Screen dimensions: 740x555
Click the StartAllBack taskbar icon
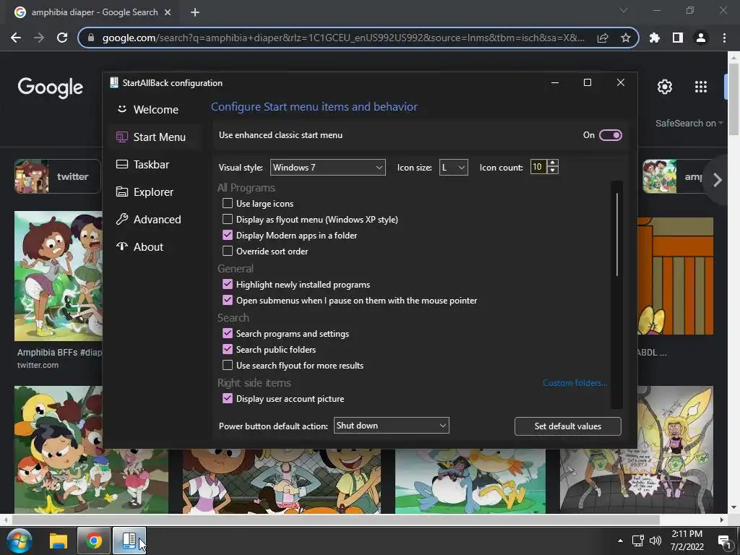129,541
